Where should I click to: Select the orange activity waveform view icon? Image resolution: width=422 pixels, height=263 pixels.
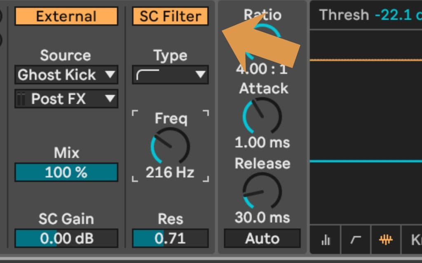pos(386,240)
